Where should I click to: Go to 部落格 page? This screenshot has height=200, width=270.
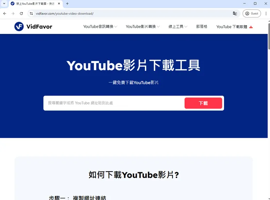[202, 27]
